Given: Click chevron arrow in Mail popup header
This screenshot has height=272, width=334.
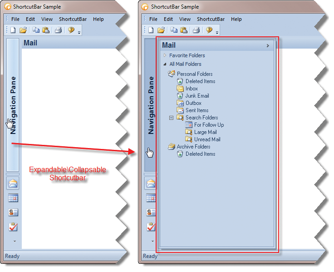Looking at the screenshot, I should pos(268,45).
